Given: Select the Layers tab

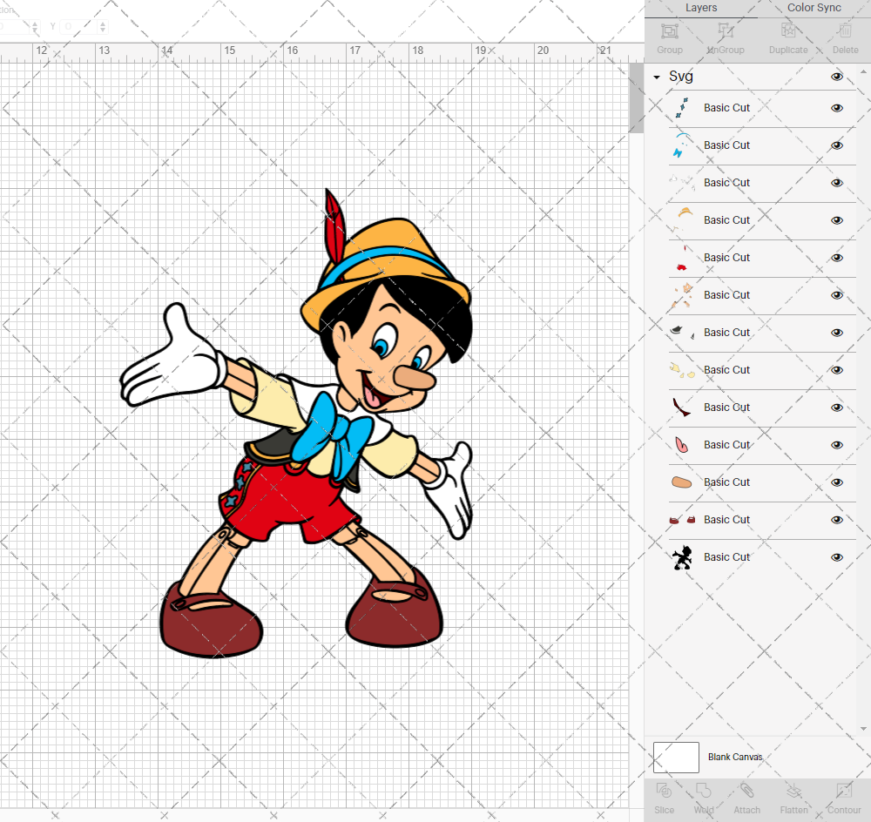Looking at the screenshot, I should click(701, 8).
